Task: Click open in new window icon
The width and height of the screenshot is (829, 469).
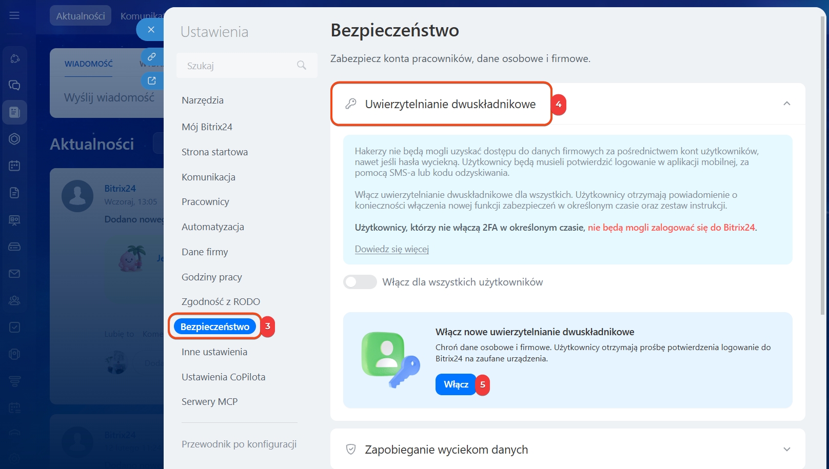Action: click(152, 80)
